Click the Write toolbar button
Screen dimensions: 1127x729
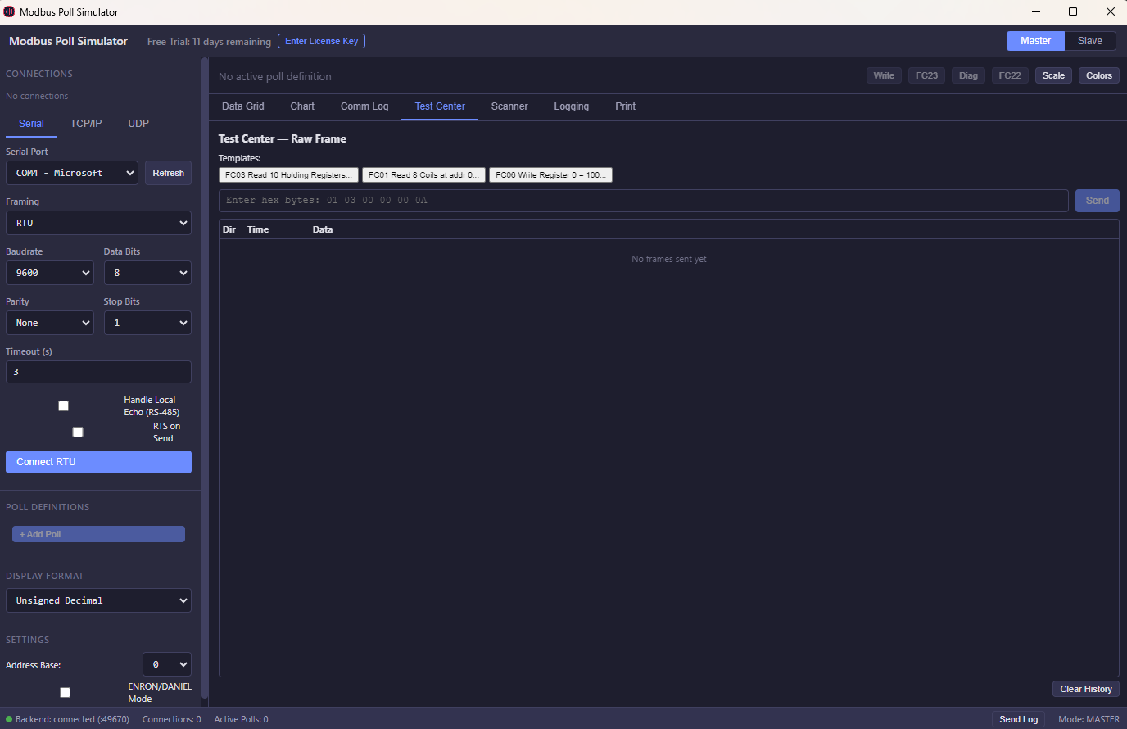pyautogui.click(x=884, y=75)
